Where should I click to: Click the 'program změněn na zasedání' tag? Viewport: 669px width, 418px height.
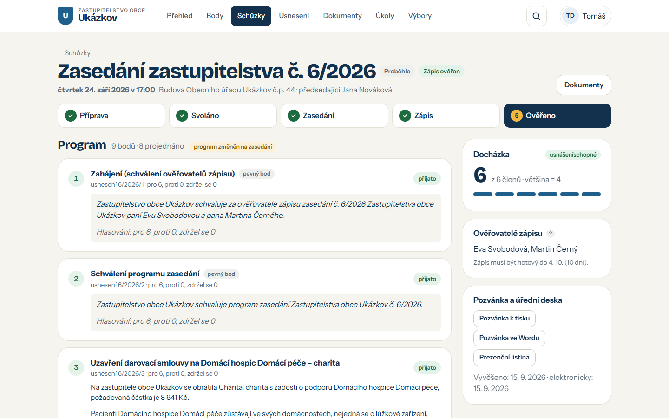coord(233,147)
